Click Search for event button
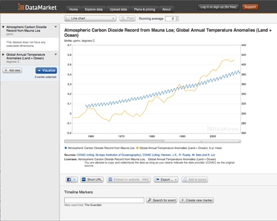Viewport: 277px width, 221px height. (x=161, y=200)
